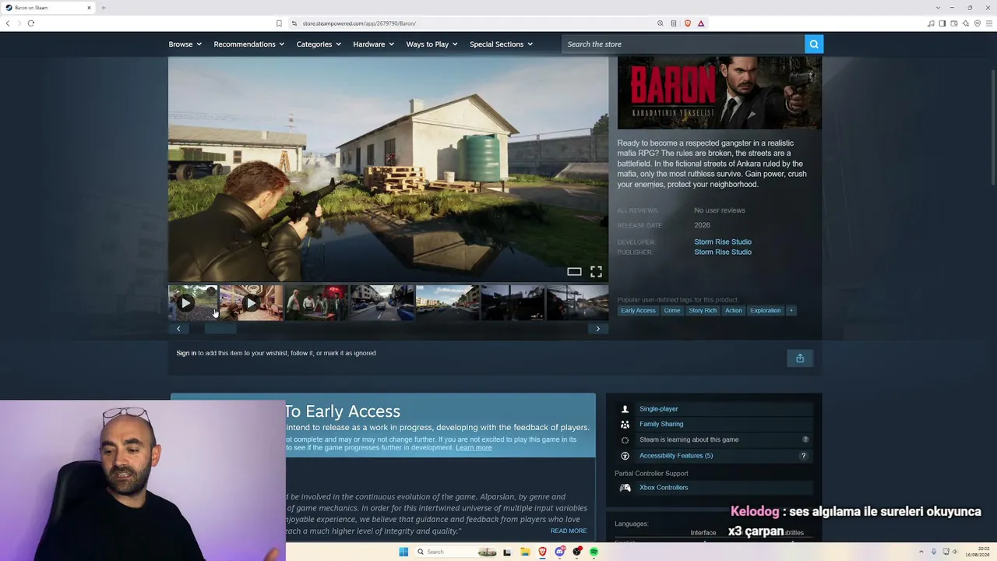Open the Accessibility Features (5) link
Viewport: 997px width, 561px height.
click(x=676, y=456)
